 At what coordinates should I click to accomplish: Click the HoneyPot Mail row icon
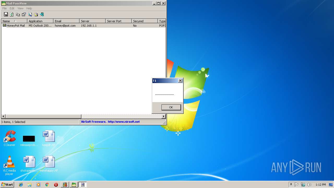pos(4,25)
